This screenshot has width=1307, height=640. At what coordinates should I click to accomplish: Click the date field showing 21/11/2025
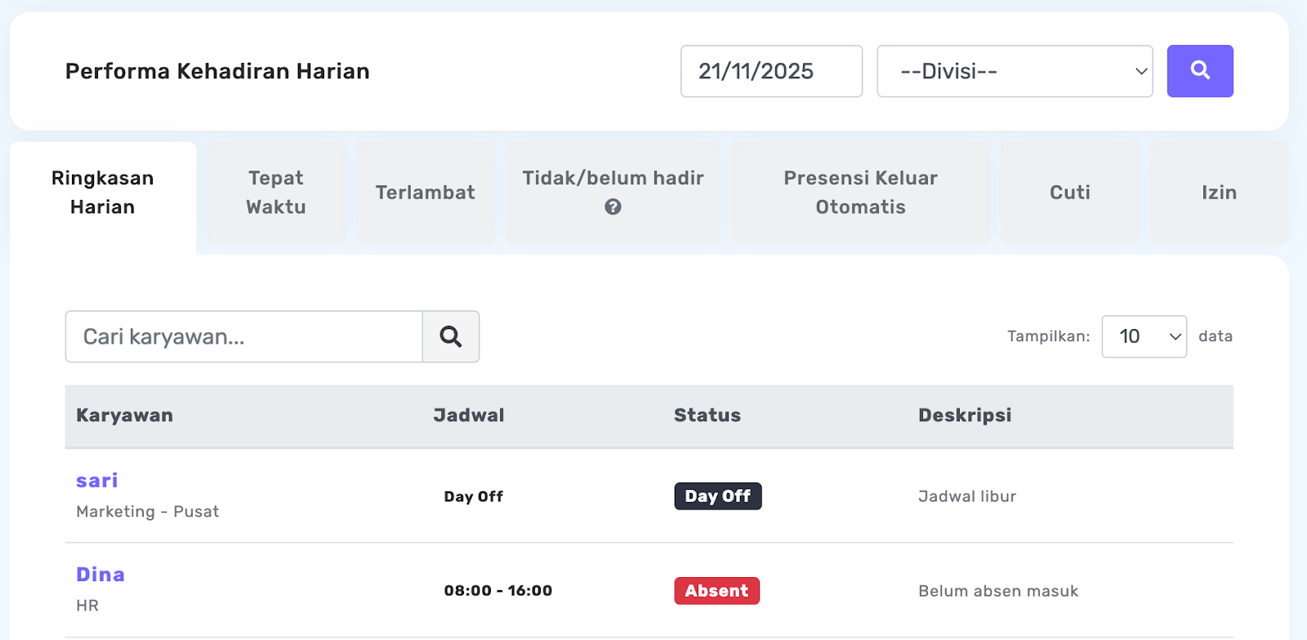pyautogui.click(x=771, y=71)
